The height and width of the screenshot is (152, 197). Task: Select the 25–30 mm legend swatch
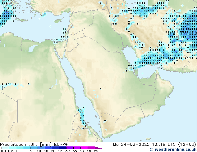[x=62, y=148]
